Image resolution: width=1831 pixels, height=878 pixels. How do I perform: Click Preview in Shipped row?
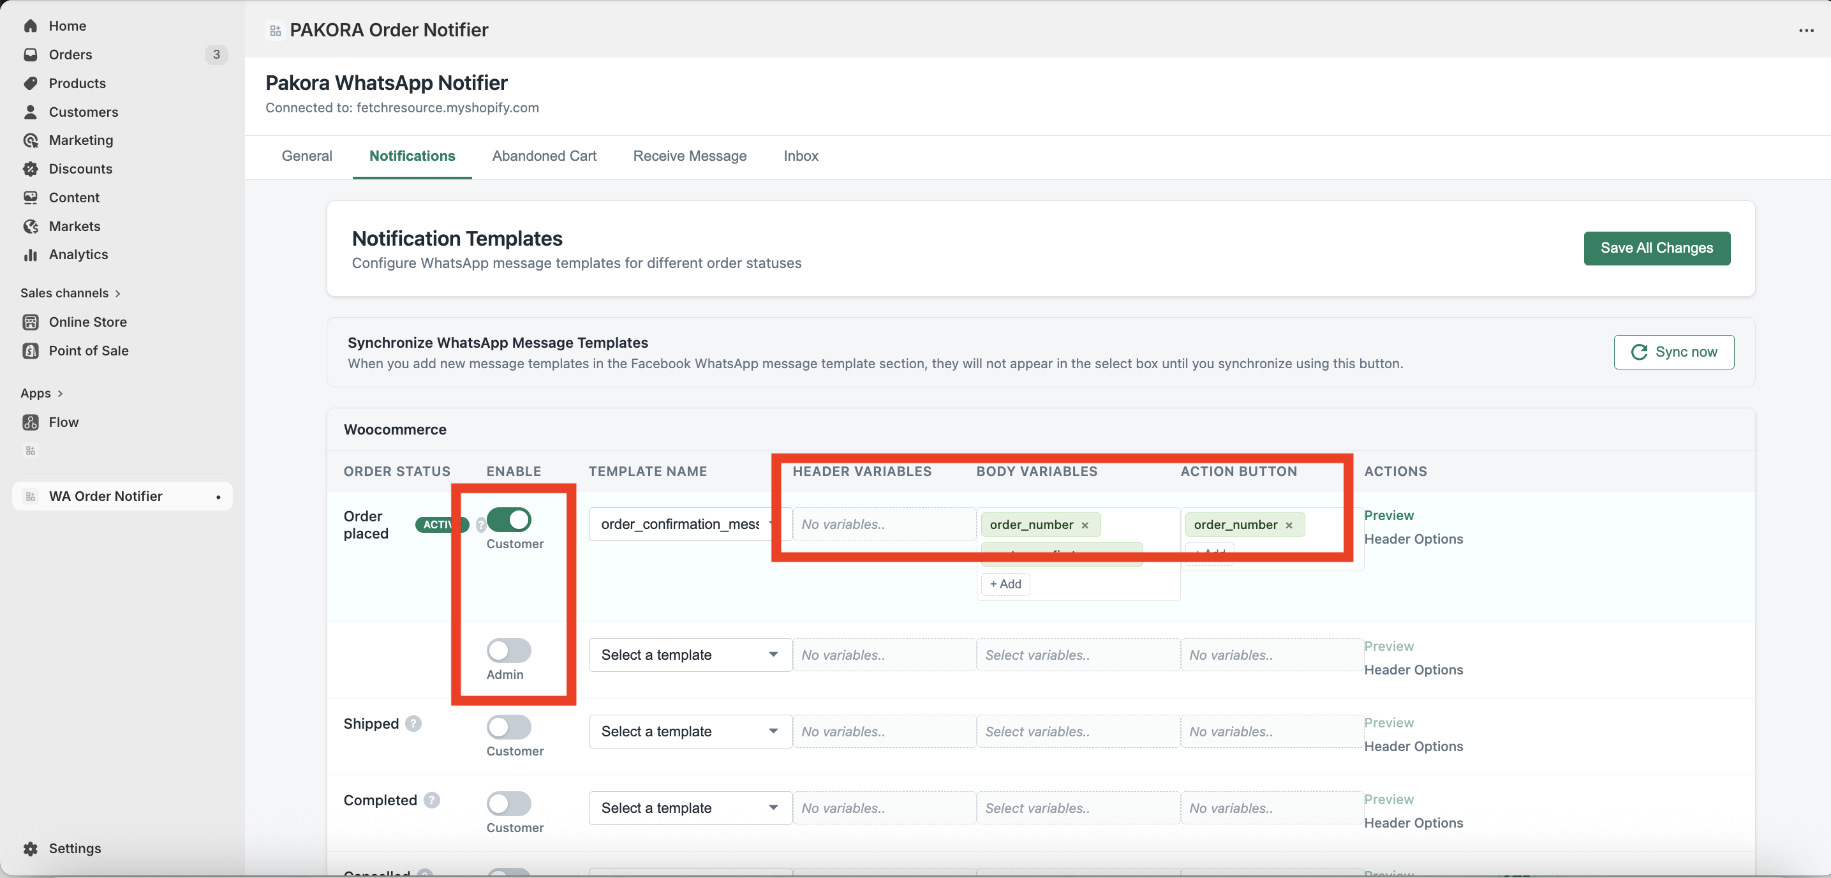[1389, 723]
